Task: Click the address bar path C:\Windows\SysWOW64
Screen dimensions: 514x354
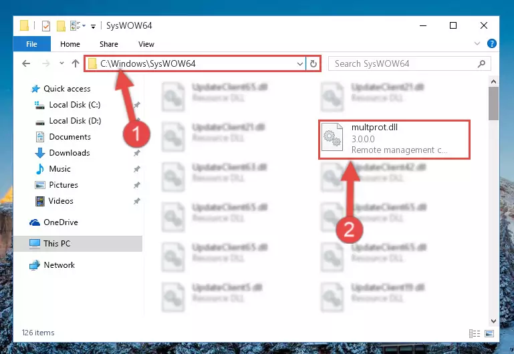Action: pos(148,63)
